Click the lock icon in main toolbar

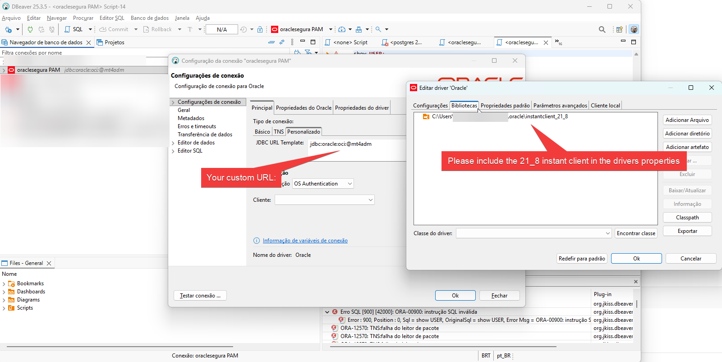click(x=260, y=29)
